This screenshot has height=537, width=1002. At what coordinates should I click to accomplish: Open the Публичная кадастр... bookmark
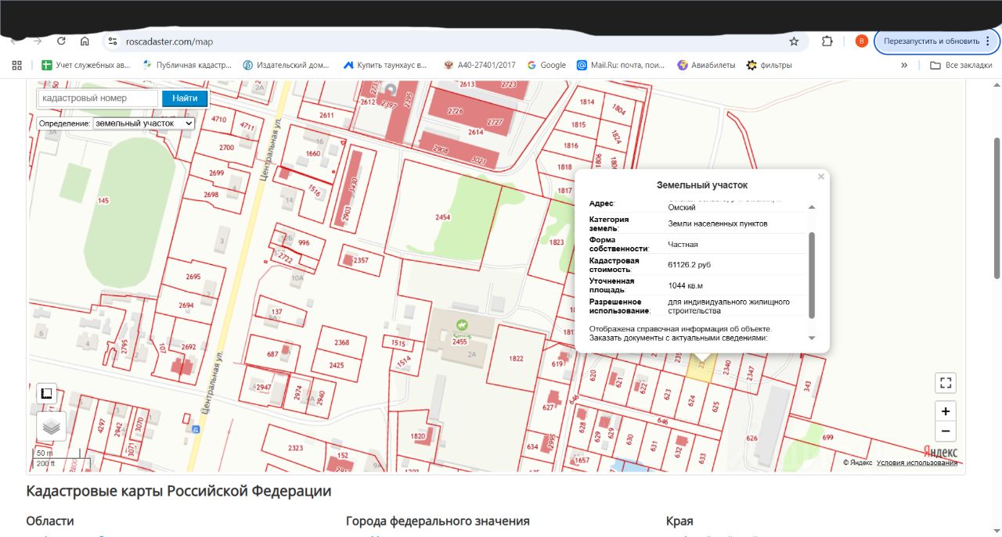(187, 65)
